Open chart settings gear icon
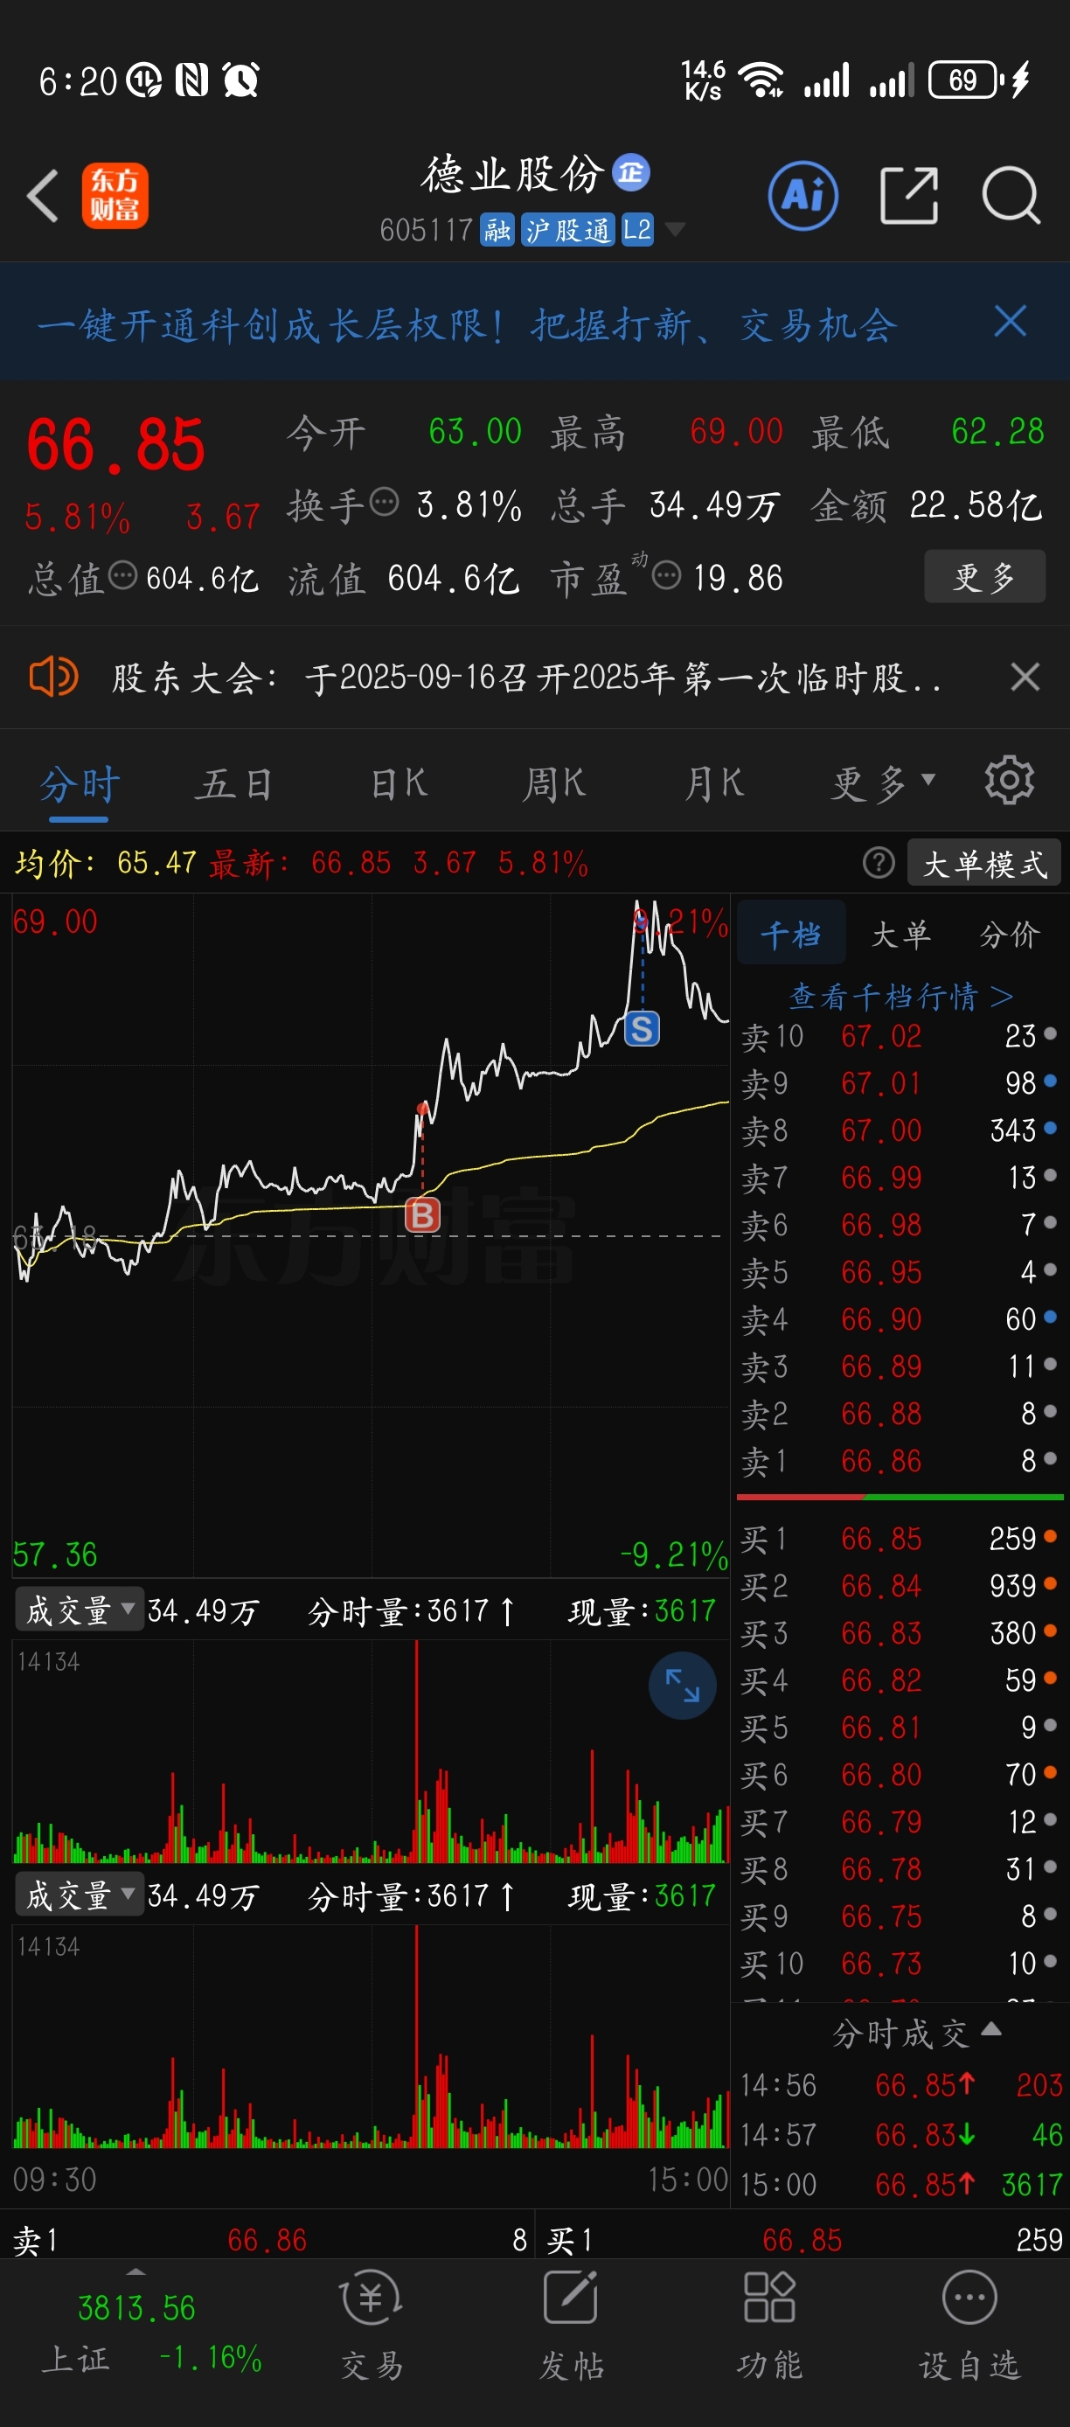Viewport: 1070px width, 2427px height. coord(1009,780)
